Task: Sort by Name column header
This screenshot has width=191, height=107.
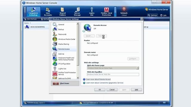Action: click(27, 23)
